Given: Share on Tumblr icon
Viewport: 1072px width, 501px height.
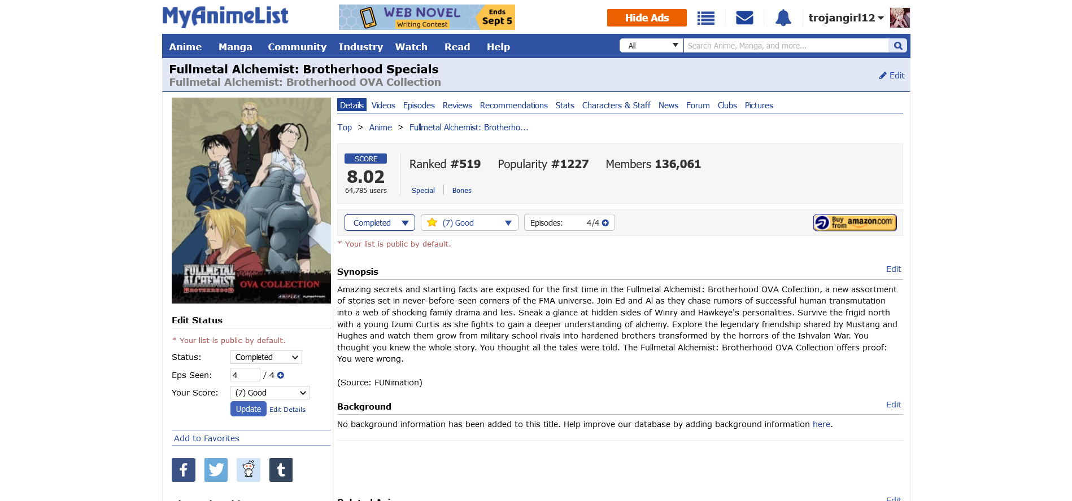Looking at the screenshot, I should (x=281, y=470).
